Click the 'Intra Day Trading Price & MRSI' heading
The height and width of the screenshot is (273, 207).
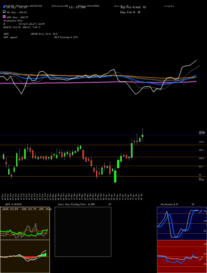click(84, 204)
